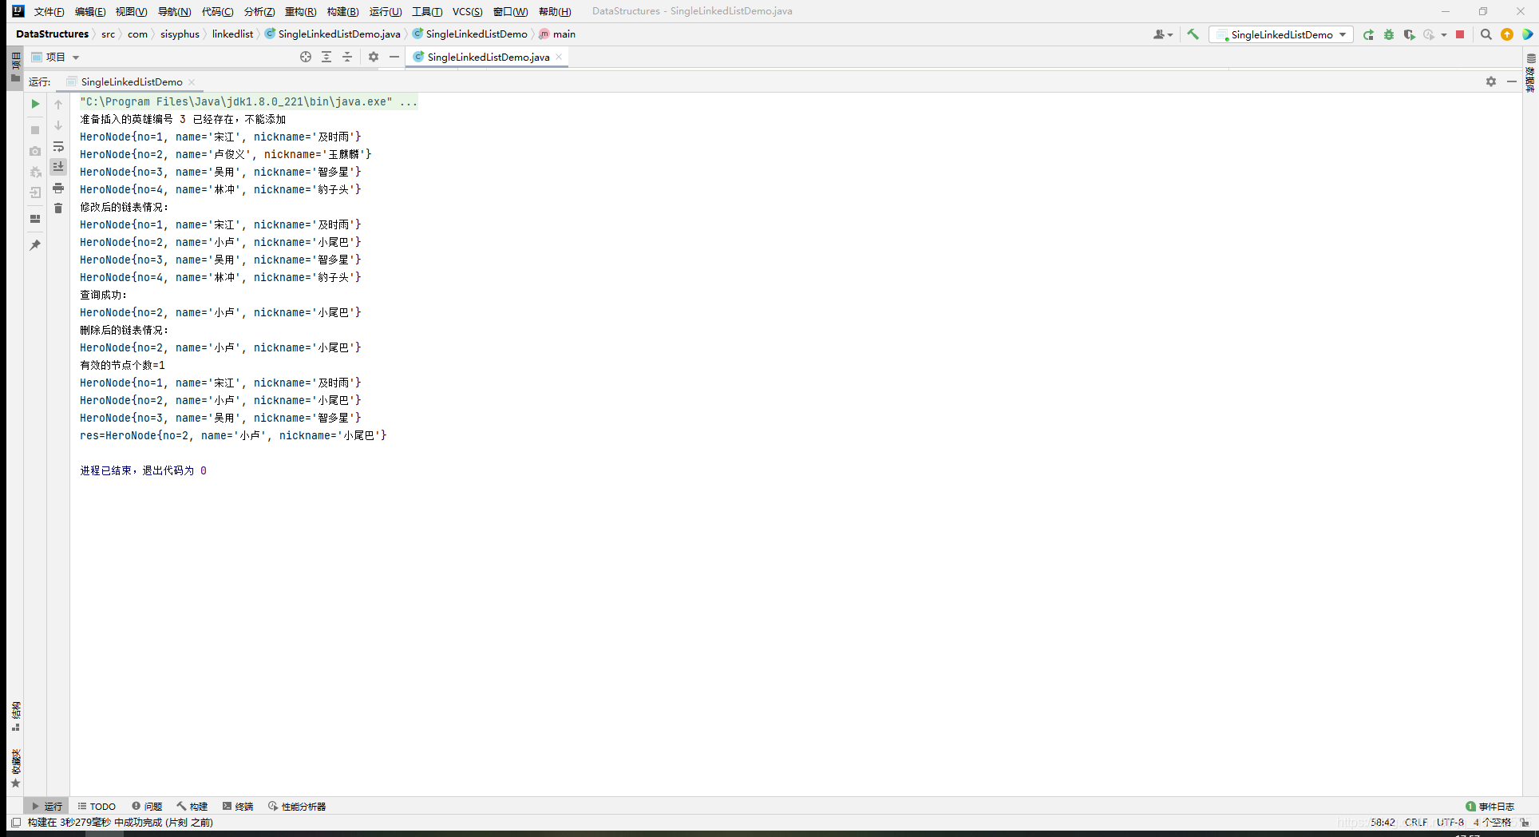Select SingleLinkedListDemo run tab
1539x837 pixels.
[x=132, y=81]
